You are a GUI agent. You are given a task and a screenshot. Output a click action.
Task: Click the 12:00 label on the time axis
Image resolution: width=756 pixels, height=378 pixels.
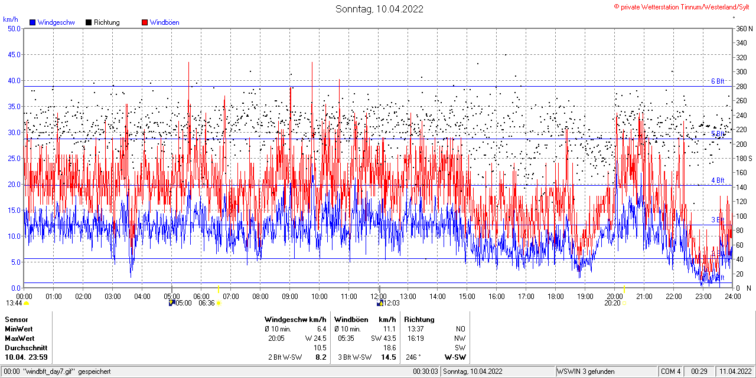(379, 297)
